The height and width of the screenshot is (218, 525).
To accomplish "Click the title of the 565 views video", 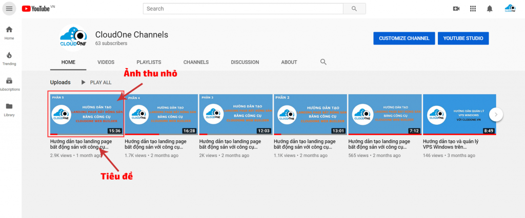I will point(379,144).
